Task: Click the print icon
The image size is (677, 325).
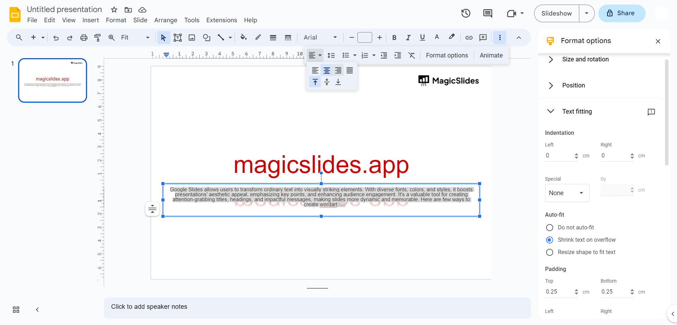Action: (x=84, y=37)
